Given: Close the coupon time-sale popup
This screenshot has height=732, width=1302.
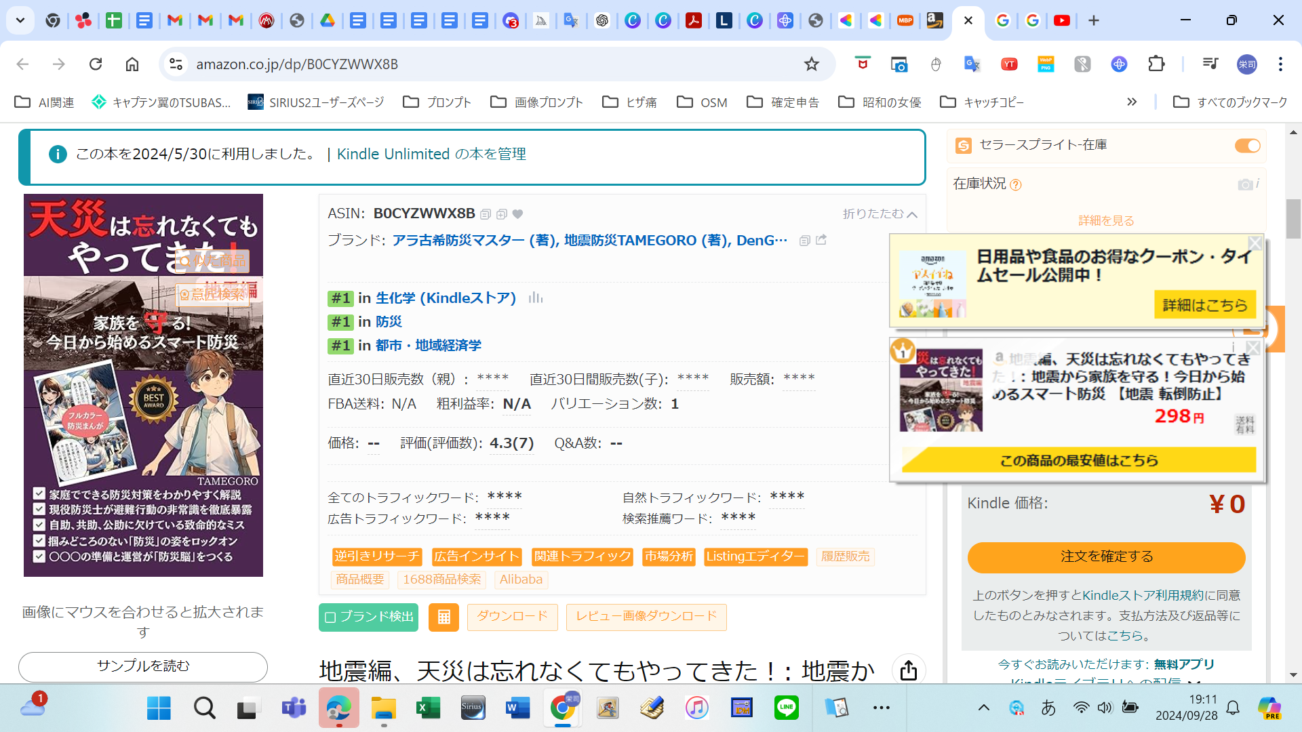Looking at the screenshot, I should point(1255,243).
